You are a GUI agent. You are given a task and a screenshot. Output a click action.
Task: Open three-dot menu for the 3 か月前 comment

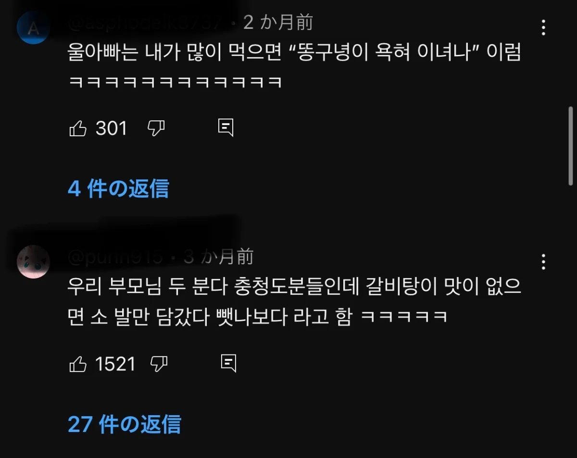tap(543, 262)
